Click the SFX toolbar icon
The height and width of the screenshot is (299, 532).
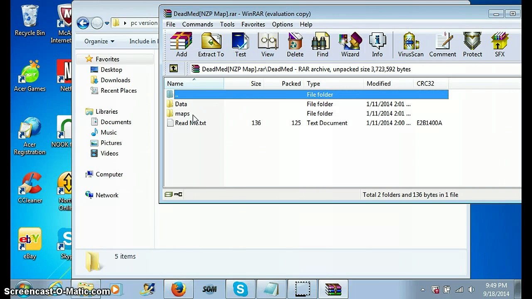coord(500,45)
